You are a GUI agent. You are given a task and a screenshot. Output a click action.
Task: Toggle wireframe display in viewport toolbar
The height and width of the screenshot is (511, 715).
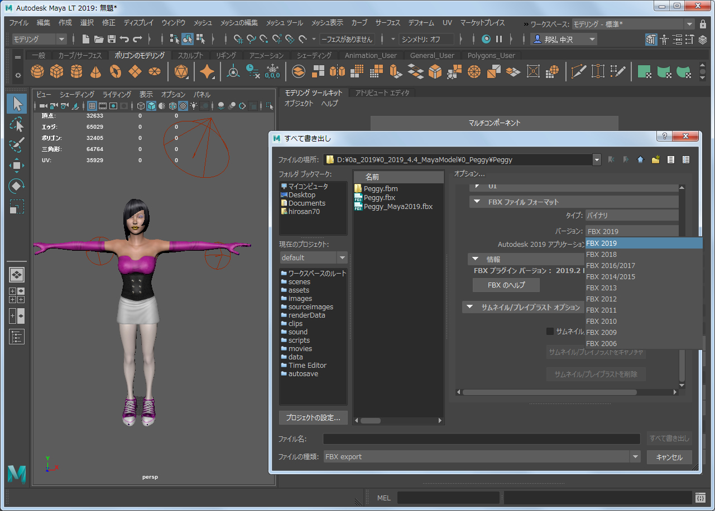click(141, 106)
